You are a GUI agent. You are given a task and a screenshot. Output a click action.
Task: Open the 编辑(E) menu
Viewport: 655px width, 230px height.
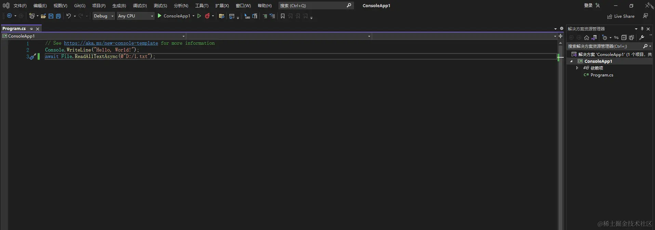(40, 5)
